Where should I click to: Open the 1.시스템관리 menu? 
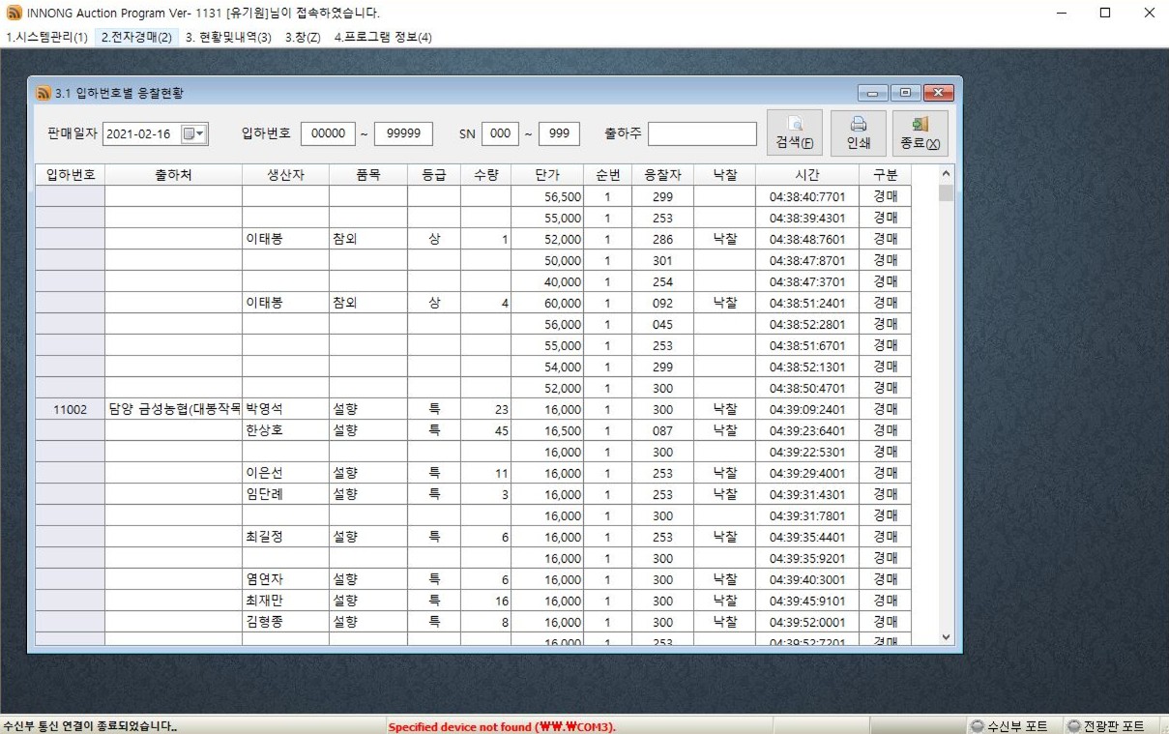pos(46,38)
